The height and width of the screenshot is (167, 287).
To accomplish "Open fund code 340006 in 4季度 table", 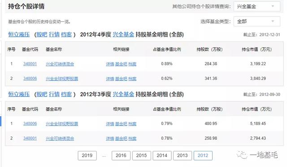I will coord(30,79).
